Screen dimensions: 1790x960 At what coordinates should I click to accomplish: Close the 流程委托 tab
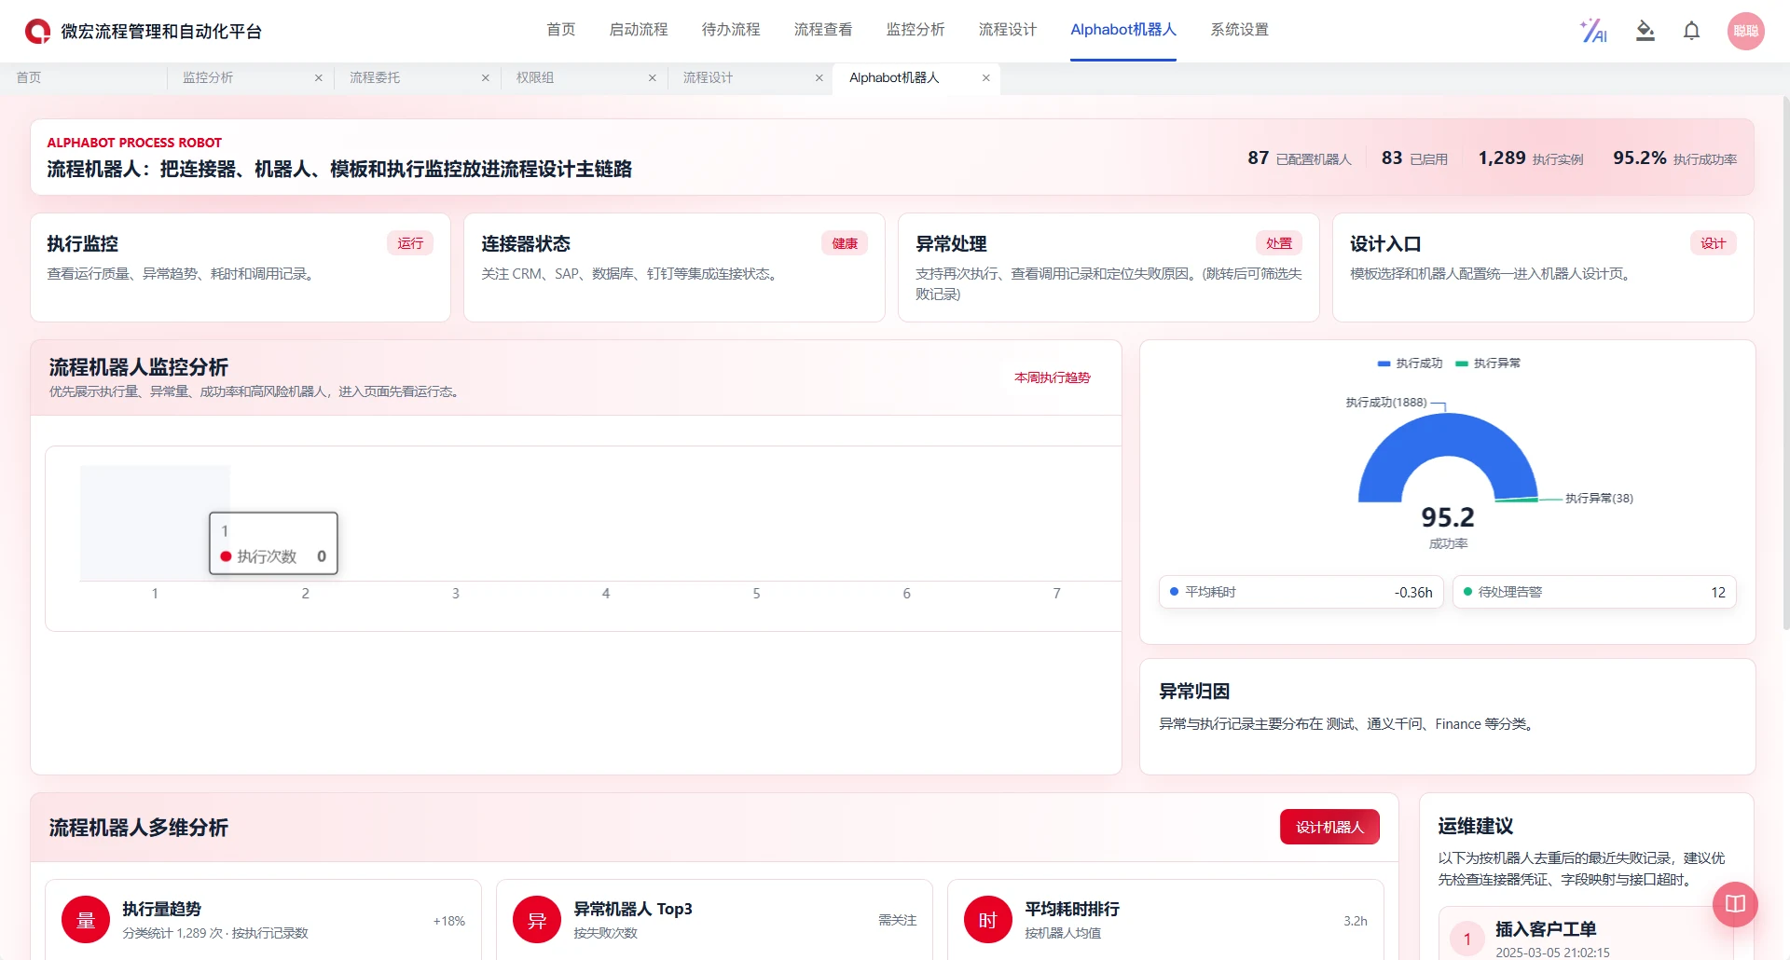pos(486,78)
